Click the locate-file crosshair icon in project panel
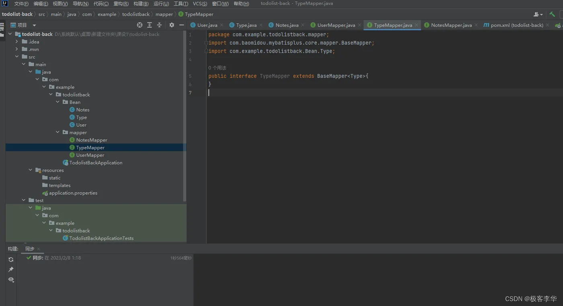 pyautogui.click(x=140, y=25)
